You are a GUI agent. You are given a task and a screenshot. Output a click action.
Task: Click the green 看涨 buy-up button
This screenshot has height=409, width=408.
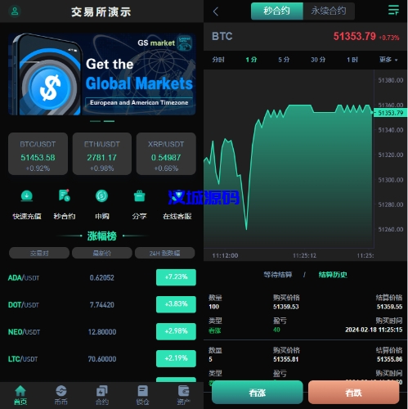[258, 393]
